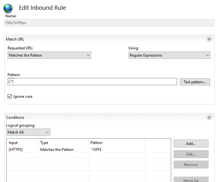This screenshot has height=182, width=217.
Task: Open the Logical grouping Match All dropdown
Action: pyautogui.click(x=28, y=132)
